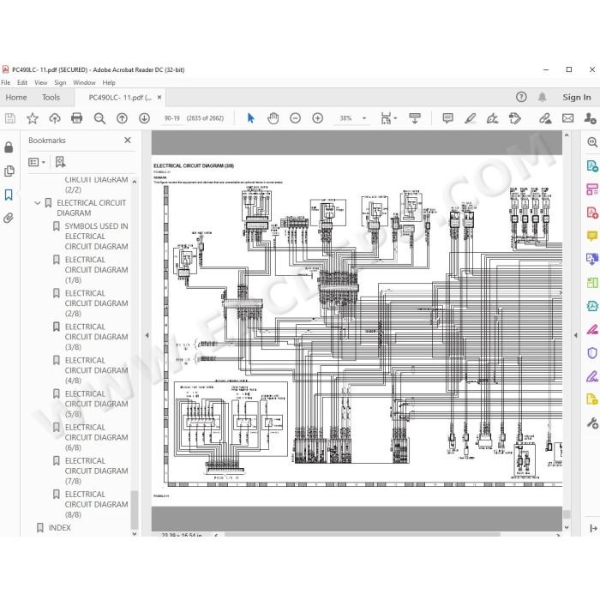Switch to the Home tab

click(16, 97)
